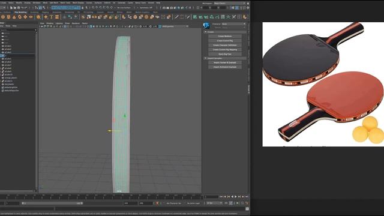Open the Edit Mesh menu

(54, 2)
